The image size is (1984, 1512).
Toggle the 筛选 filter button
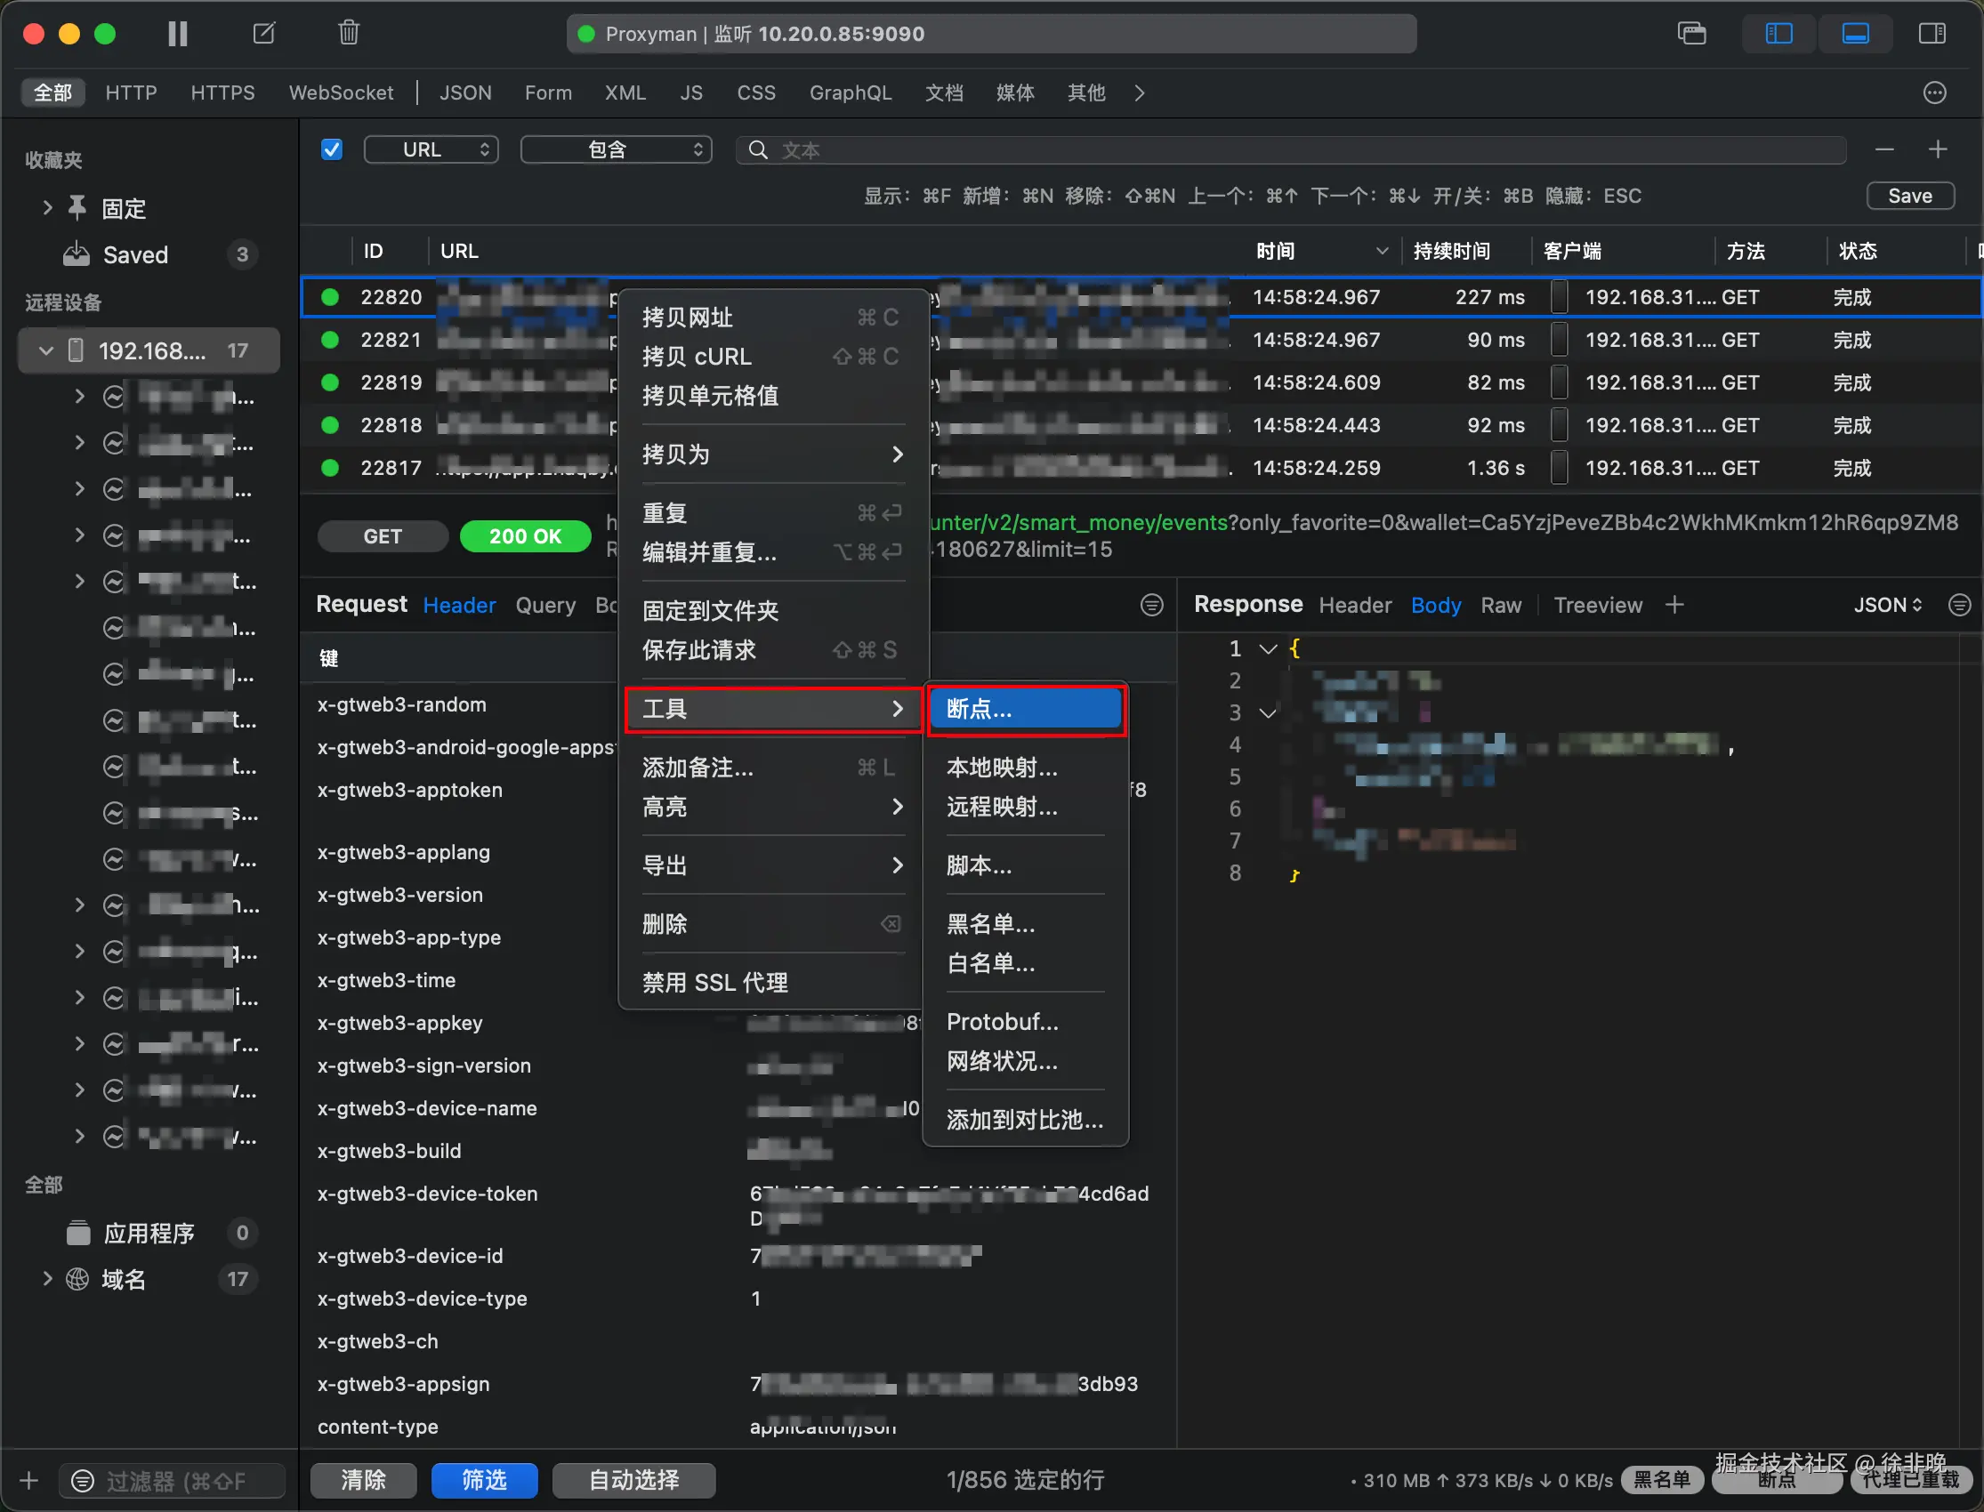point(484,1480)
